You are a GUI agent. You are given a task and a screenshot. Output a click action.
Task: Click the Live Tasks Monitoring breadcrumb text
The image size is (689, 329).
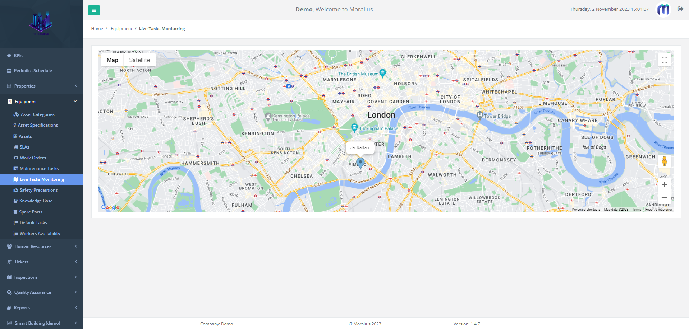pyautogui.click(x=162, y=29)
